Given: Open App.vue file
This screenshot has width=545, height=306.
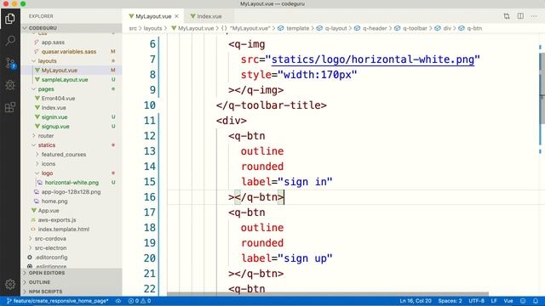Looking at the screenshot, I should (x=72, y=211).
